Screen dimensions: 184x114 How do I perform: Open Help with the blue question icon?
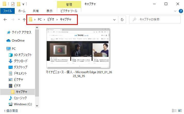pyautogui.click(x=181, y=11)
